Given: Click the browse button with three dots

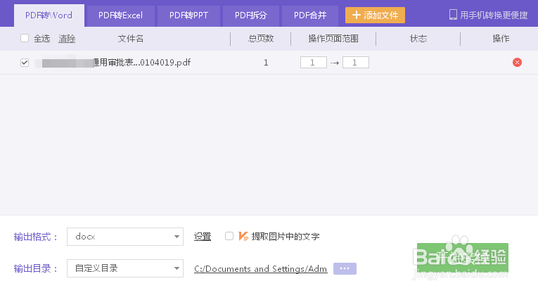Looking at the screenshot, I should [345, 268].
